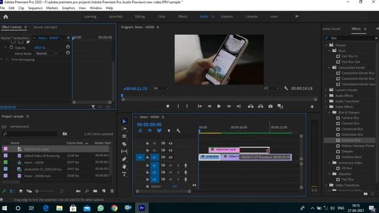This screenshot has width=379, height=213.
Task: Open the Button Editor plus icon
Action: click(x=312, y=106)
